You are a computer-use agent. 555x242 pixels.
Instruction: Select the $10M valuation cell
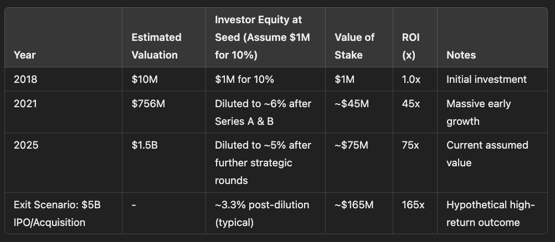(145, 79)
